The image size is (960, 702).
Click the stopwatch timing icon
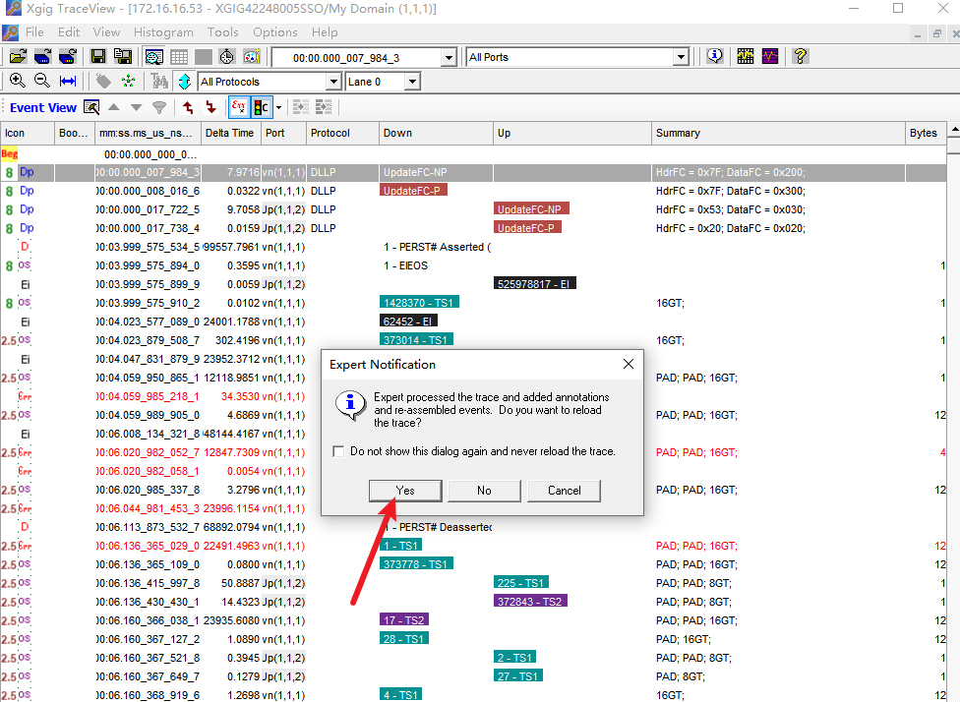(x=226, y=57)
